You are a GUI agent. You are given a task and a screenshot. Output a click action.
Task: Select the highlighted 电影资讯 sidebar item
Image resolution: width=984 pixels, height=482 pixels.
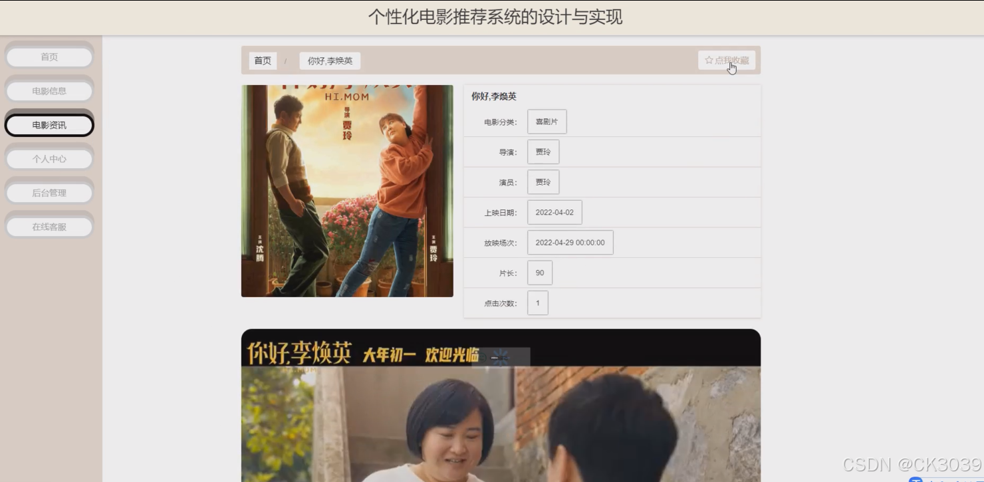(49, 124)
